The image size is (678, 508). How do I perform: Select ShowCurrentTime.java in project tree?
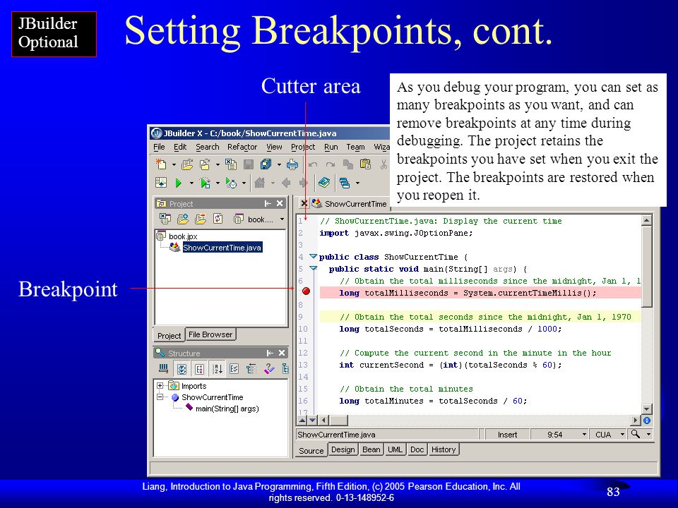(222, 248)
